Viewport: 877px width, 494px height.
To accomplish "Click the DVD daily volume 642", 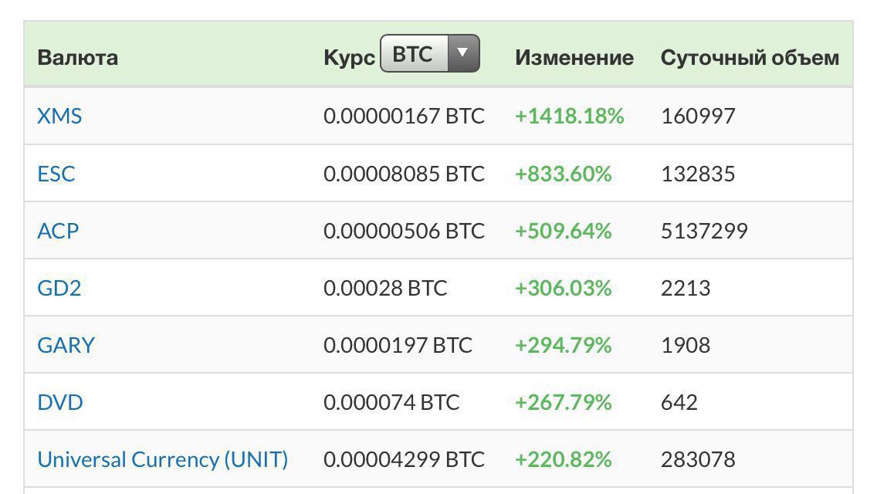I will (x=679, y=401).
